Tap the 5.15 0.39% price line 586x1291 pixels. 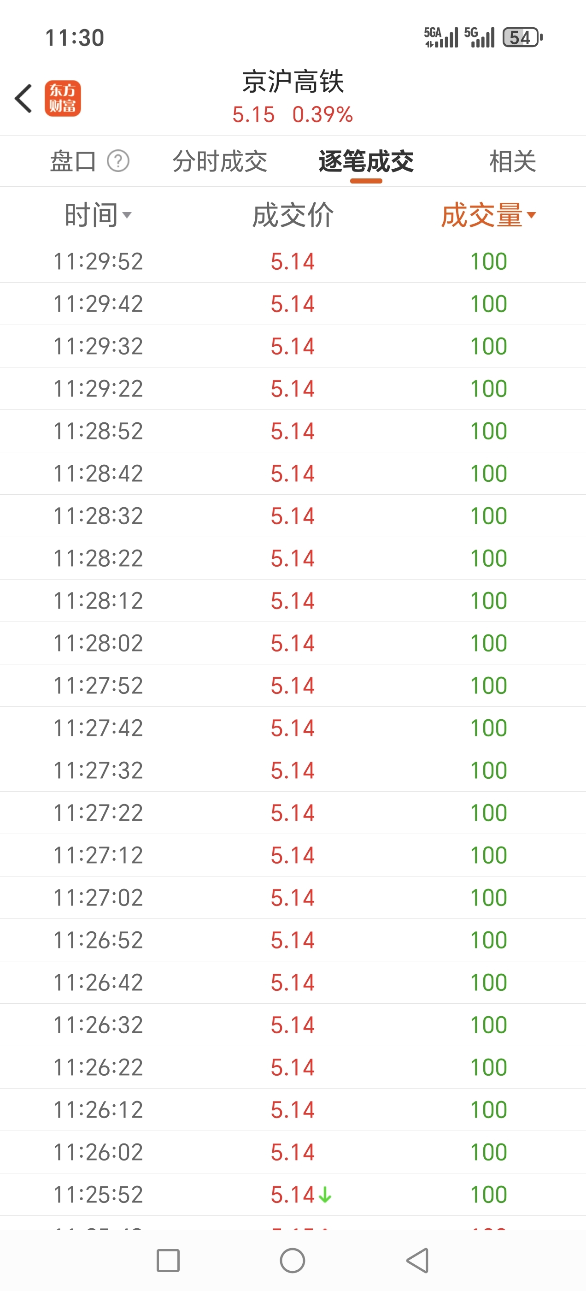[293, 115]
